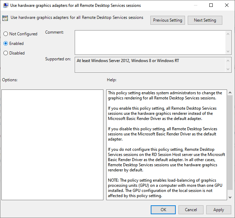Click the Help pane scroll down arrow
Viewport: 235px width, 218px height.
[230, 197]
